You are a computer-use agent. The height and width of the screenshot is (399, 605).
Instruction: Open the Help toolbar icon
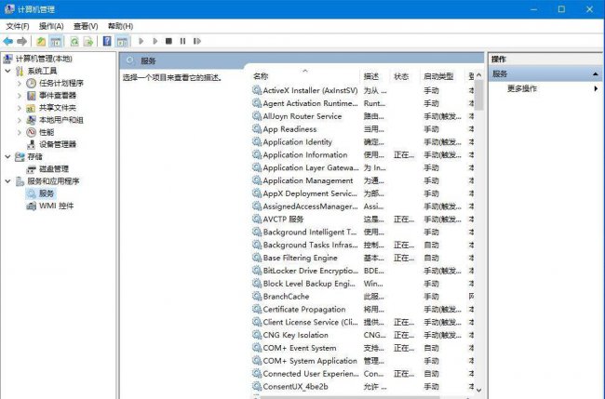pos(107,41)
